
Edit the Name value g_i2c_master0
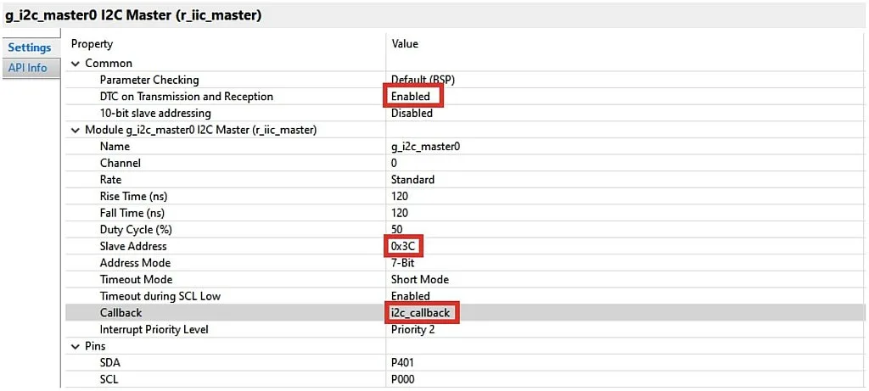pyautogui.click(x=425, y=146)
